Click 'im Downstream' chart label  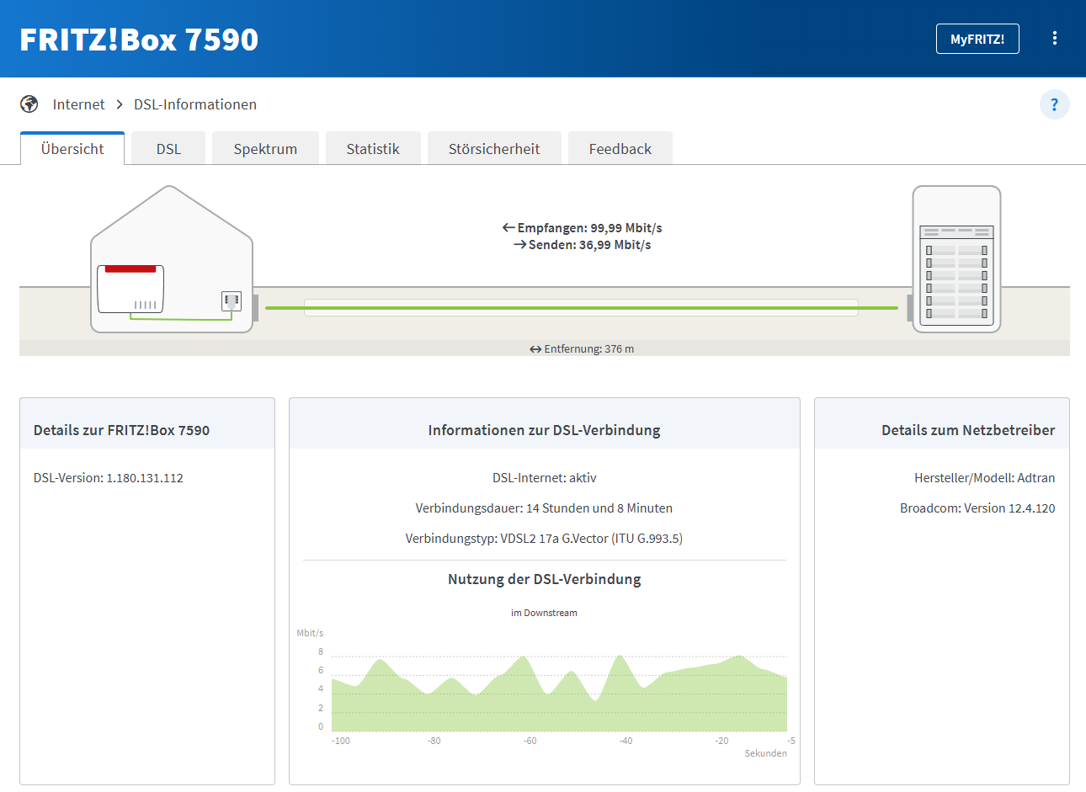click(x=544, y=613)
